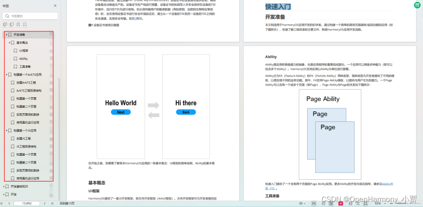Toggle single page view mode
Viewport: 423px width, 207px height.
pyautogui.click(x=324, y=203)
